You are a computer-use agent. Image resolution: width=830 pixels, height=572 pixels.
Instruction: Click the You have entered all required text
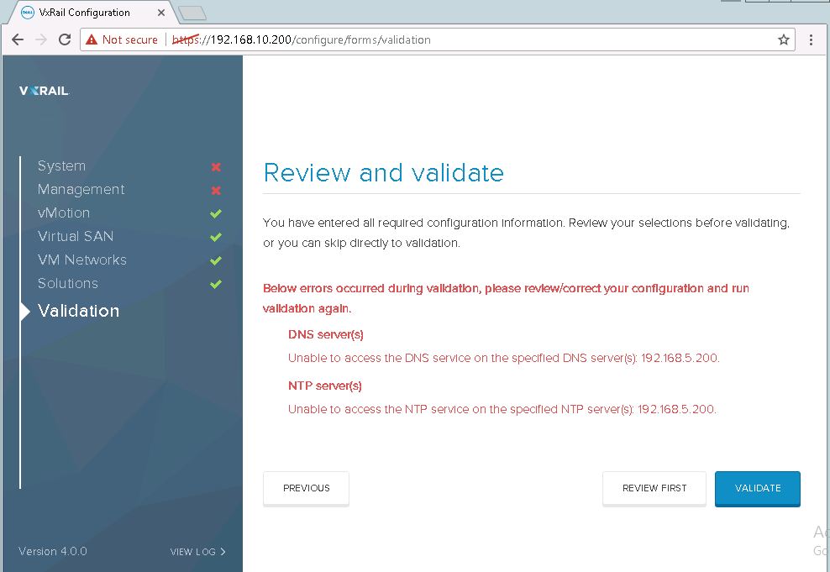pos(527,233)
